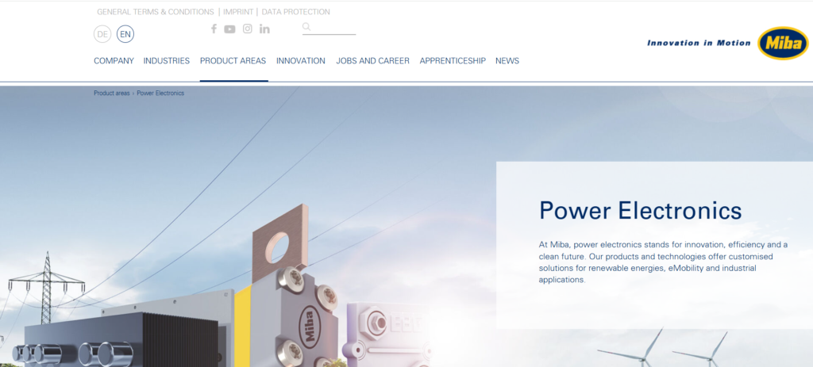The height and width of the screenshot is (367, 813).
Task: Visit the Instagram profile icon
Action: pos(248,29)
